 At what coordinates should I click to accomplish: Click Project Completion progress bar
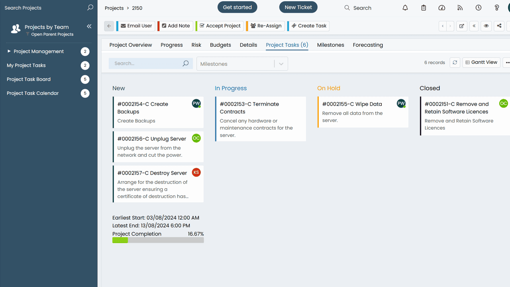click(158, 240)
